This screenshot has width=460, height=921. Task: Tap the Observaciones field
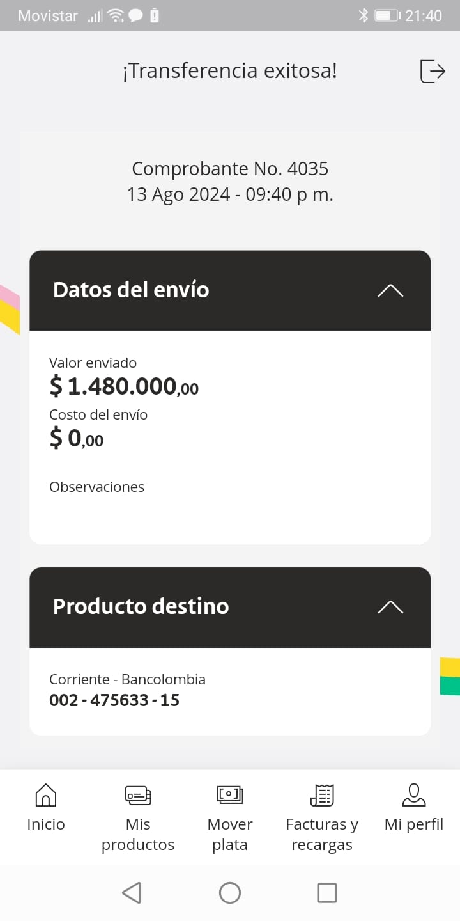(97, 487)
